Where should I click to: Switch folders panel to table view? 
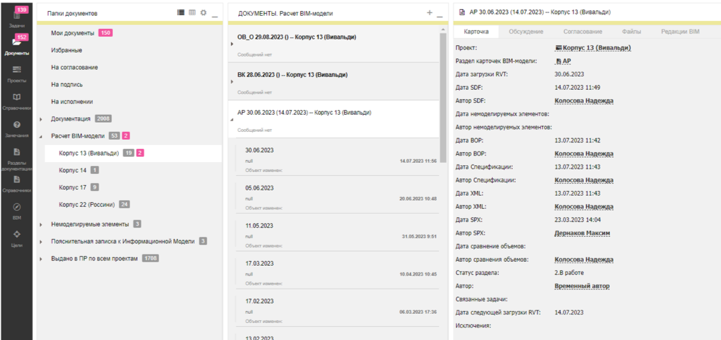pyautogui.click(x=192, y=13)
